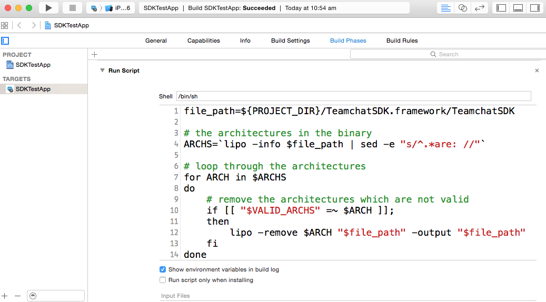Add a new build phase
This screenshot has width=546, height=302.
[x=94, y=54]
